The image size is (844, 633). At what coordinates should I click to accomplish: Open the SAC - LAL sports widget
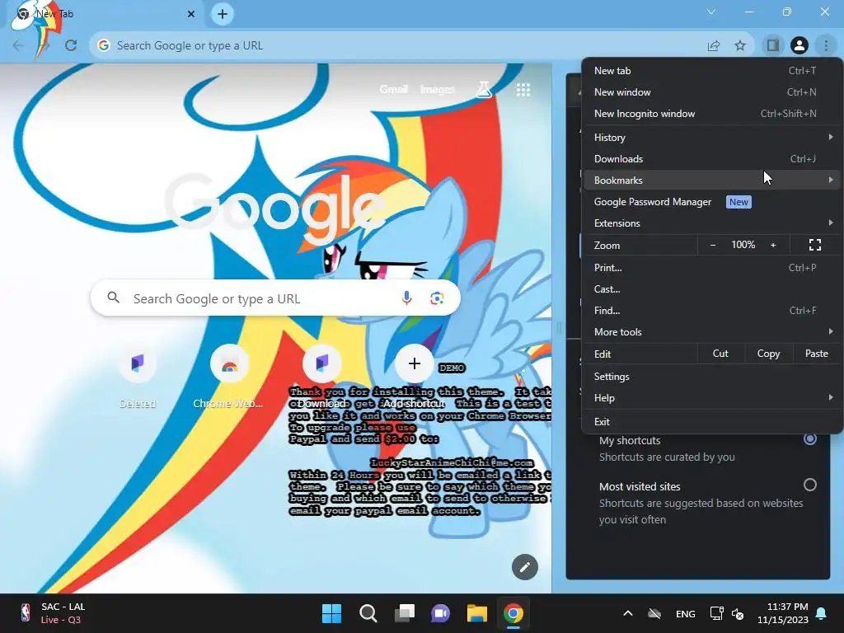click(x=53, y=613)
